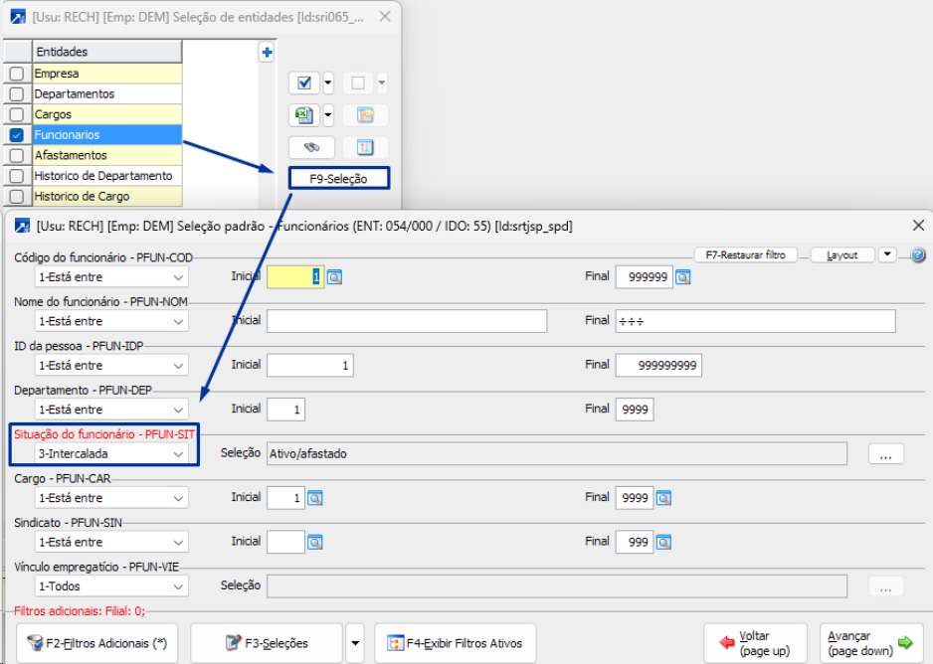Open lookup beside Cargo Final field
933x664 pixels.
point(663,498)
